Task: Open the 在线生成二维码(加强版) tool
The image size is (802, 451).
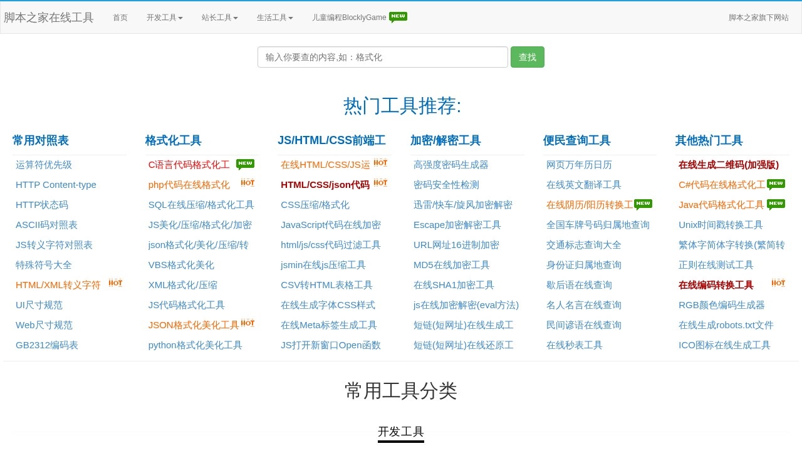Action: (729, 165)
